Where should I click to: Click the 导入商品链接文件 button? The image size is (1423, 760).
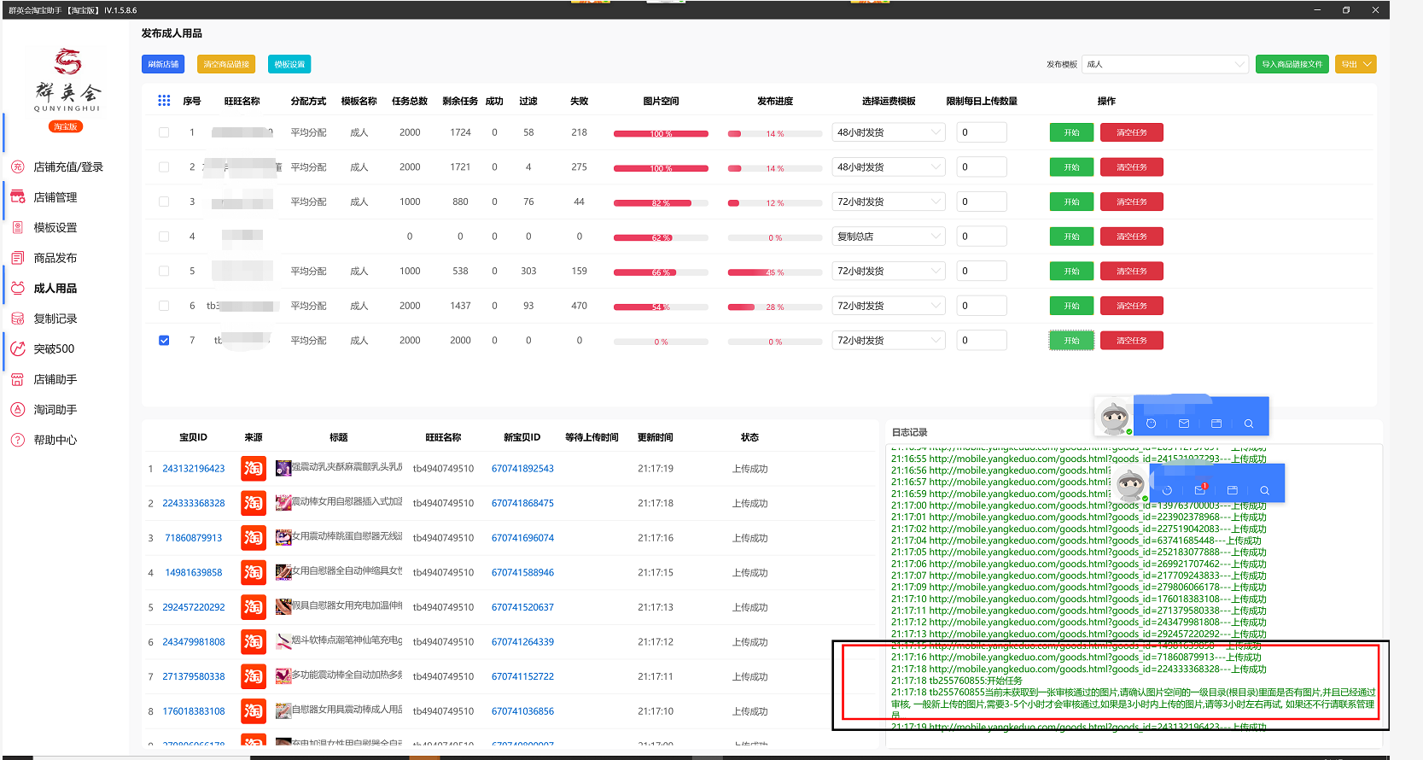(x=1292, y=64)
